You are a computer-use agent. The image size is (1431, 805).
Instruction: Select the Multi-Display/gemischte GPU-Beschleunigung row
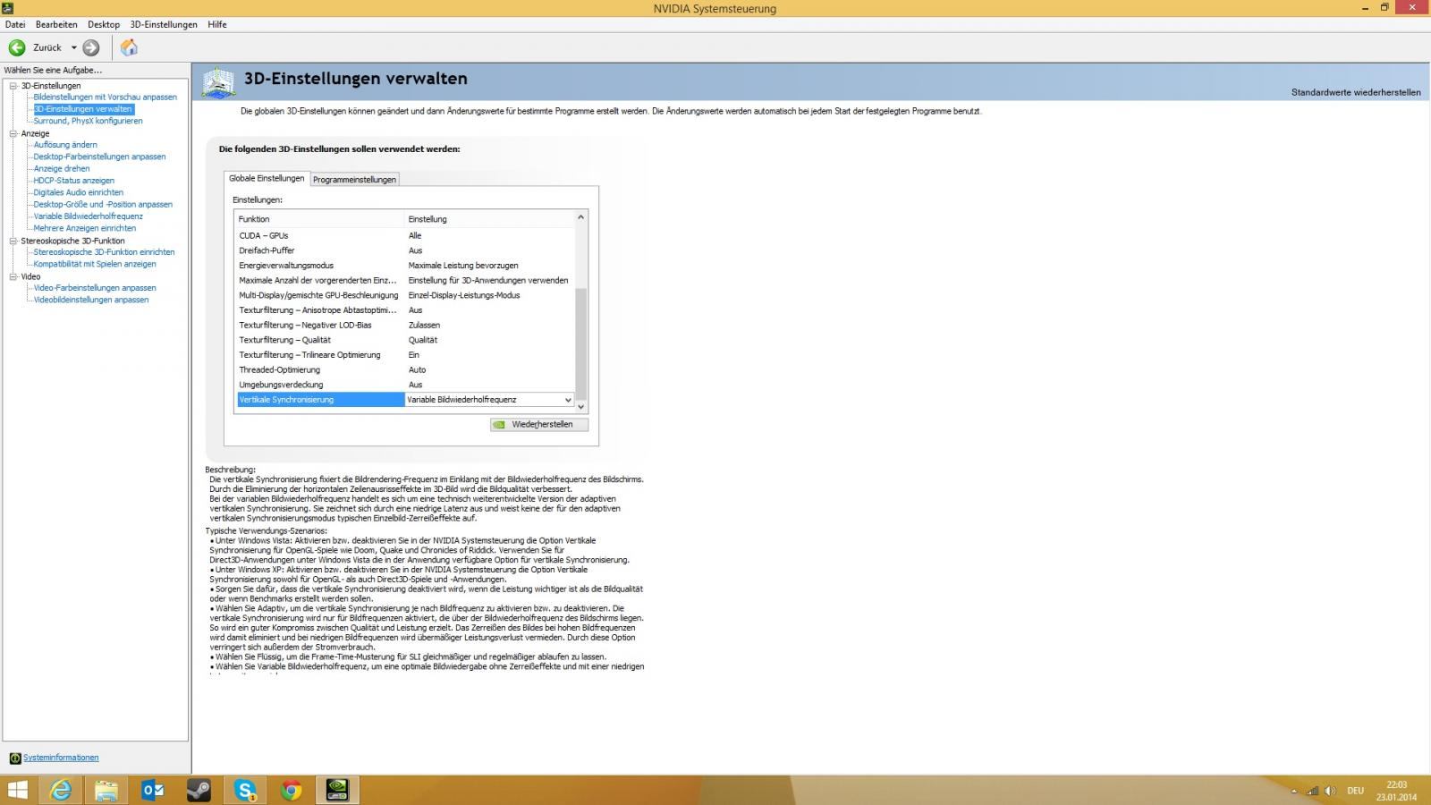[405, 295]
